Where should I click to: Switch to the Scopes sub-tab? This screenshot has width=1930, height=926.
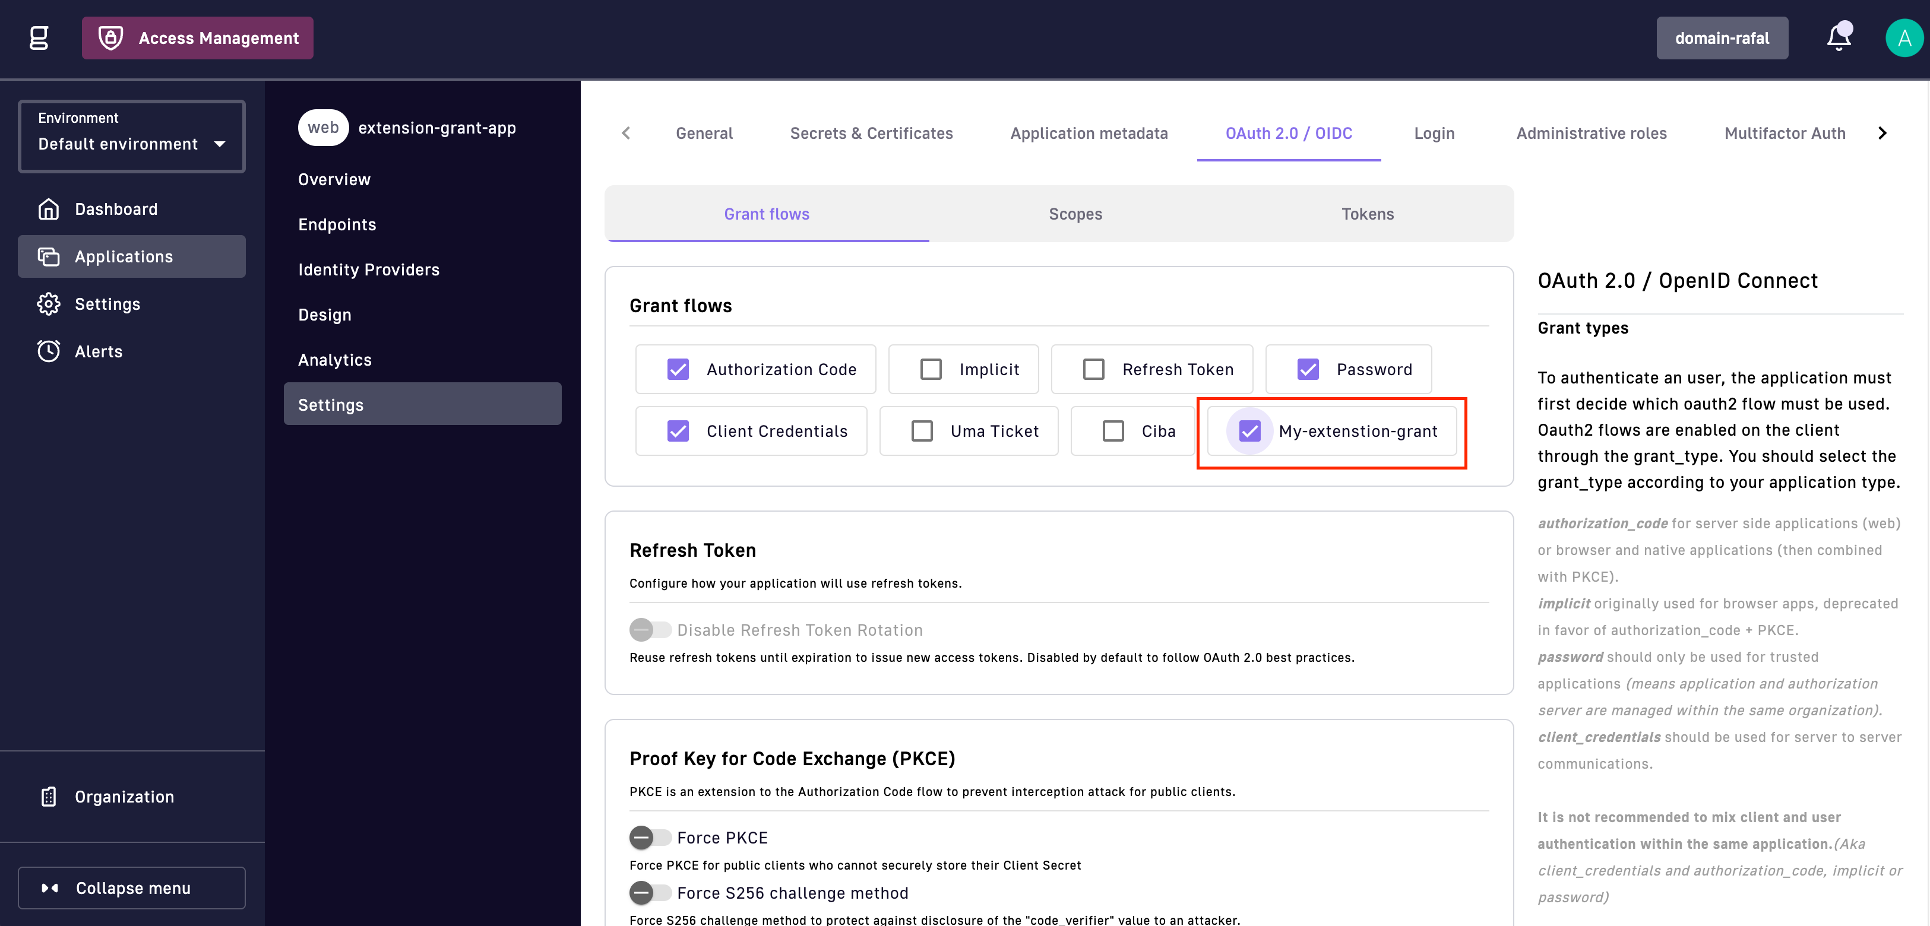[x=1074, y=214]
